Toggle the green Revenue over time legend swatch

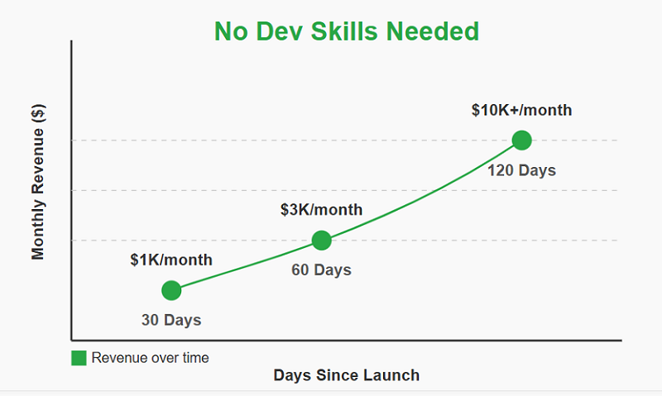tap(79, 358)
